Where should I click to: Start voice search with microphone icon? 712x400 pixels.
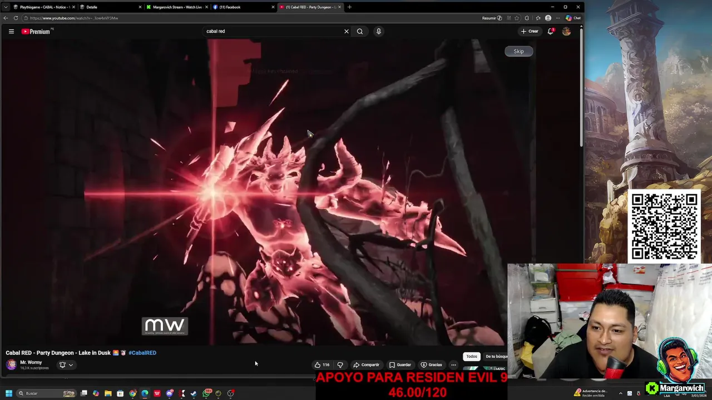coord(378,31)
